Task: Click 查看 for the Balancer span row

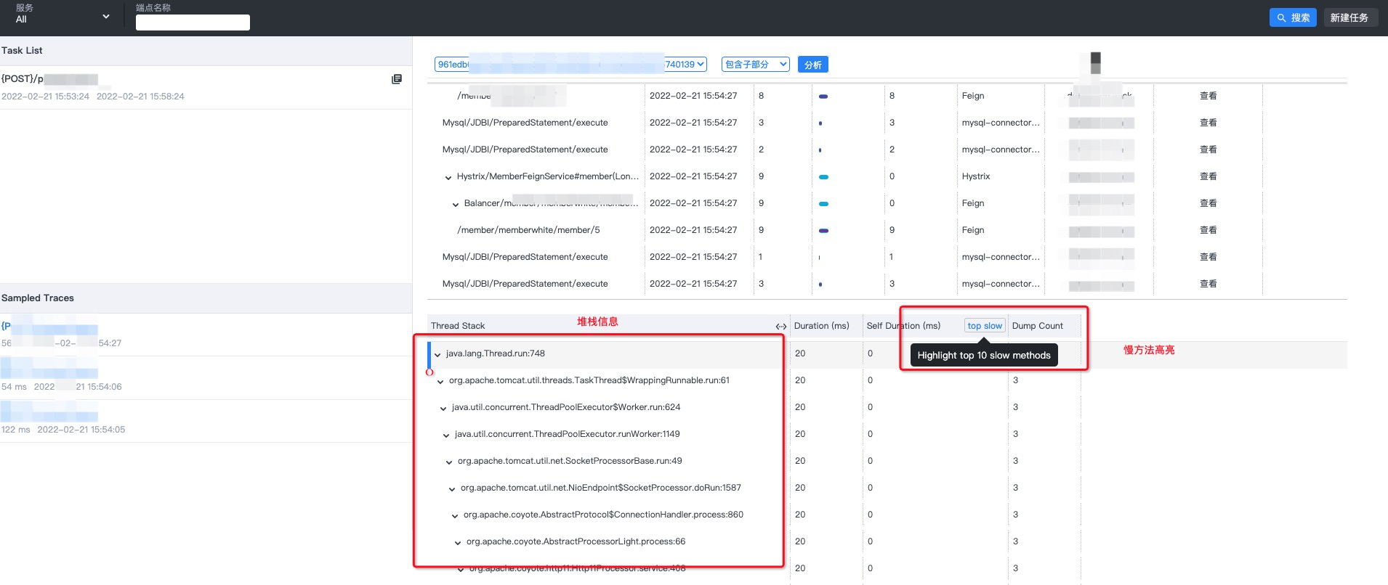Action: (1208, 203)
